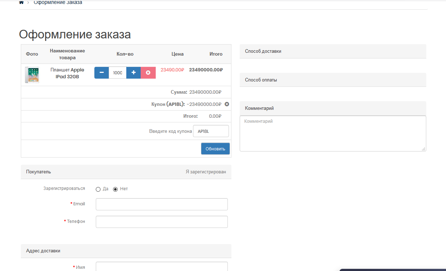This screenshot has height=271, width=446.
Task: Focus the coupon code input field
Action: pos(211,131)
